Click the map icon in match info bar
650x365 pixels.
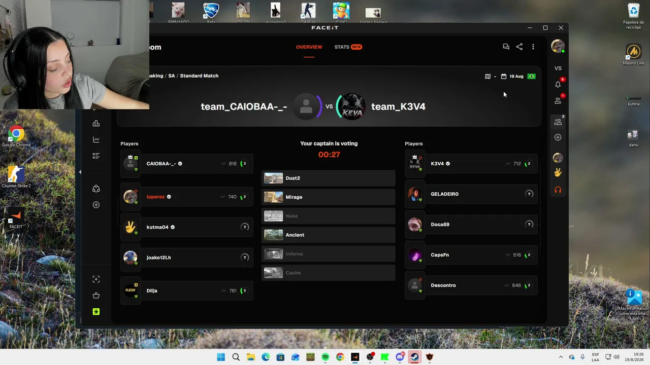click(x=487, y=77)
